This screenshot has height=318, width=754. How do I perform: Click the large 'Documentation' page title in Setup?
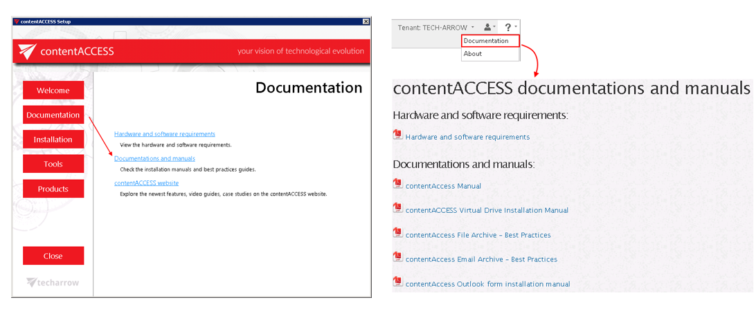pyautogui.click(x=309, y=88)
